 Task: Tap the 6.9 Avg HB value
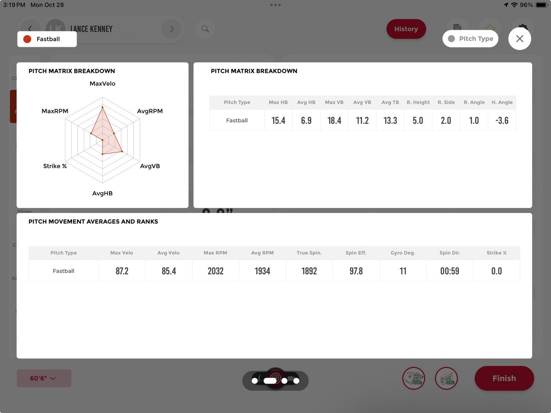click(306, 120)
